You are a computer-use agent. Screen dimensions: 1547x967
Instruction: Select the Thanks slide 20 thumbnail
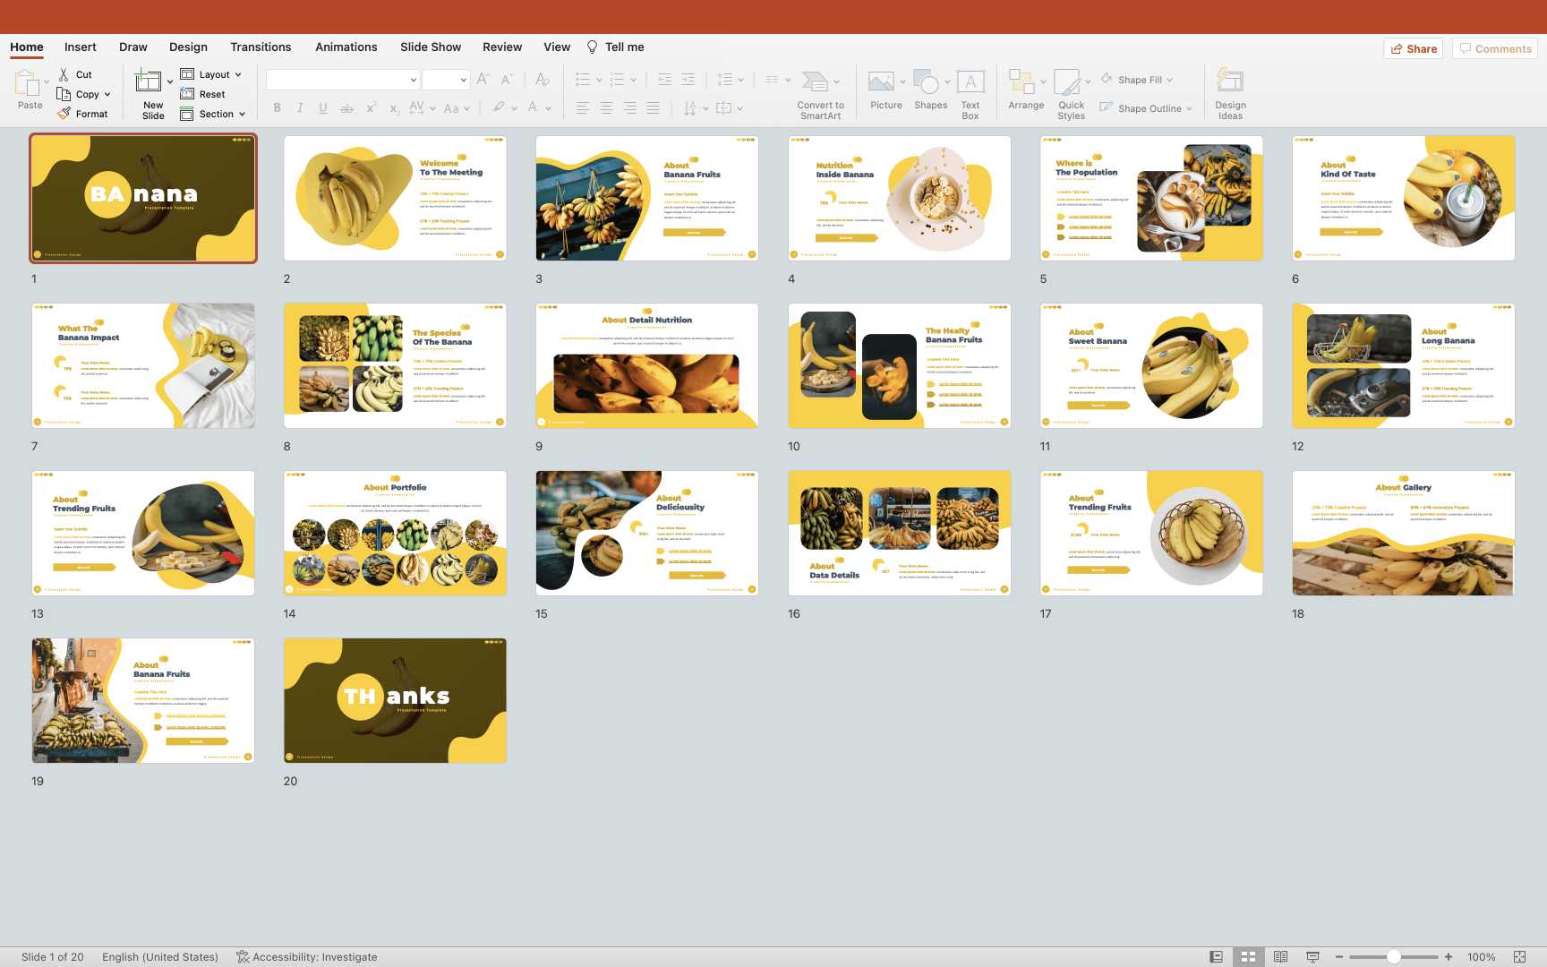395,700
